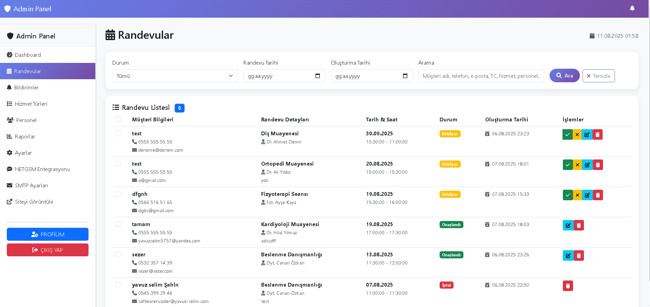Delete the Kardiyoloji Muayenesi appointment
Screen dimensions: 650x307
579,225
